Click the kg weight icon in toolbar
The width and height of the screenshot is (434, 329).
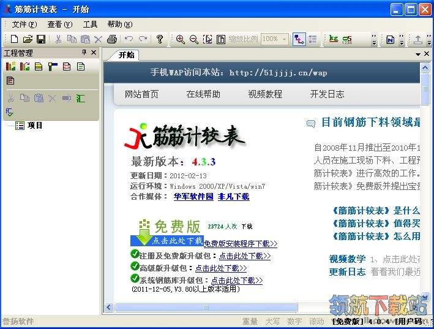[334, 39]
